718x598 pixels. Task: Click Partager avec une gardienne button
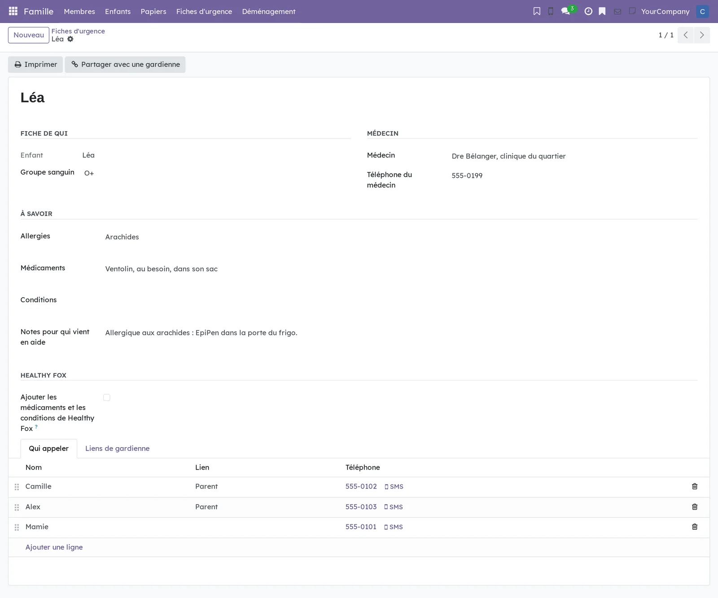coord(125,64)
